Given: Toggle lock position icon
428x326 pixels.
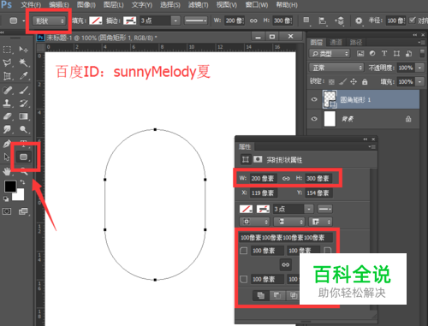Looking at the screenshot, I should [354, 82].
